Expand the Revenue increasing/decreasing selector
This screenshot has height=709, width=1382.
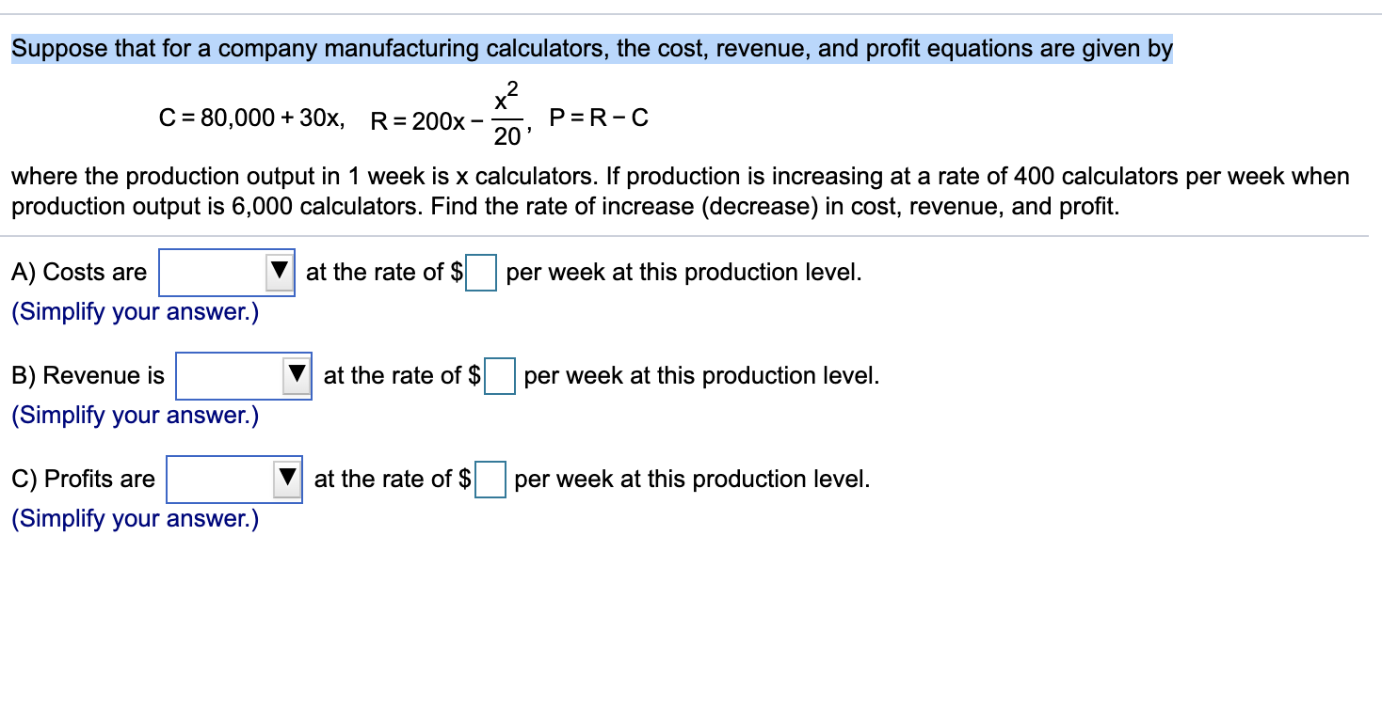pyautogui.click(x=243, y=375)
